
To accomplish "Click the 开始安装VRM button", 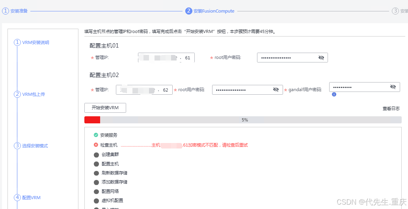I will click(105, 108).
